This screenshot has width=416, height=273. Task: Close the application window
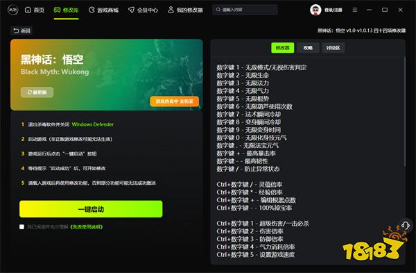pos(400,10)
